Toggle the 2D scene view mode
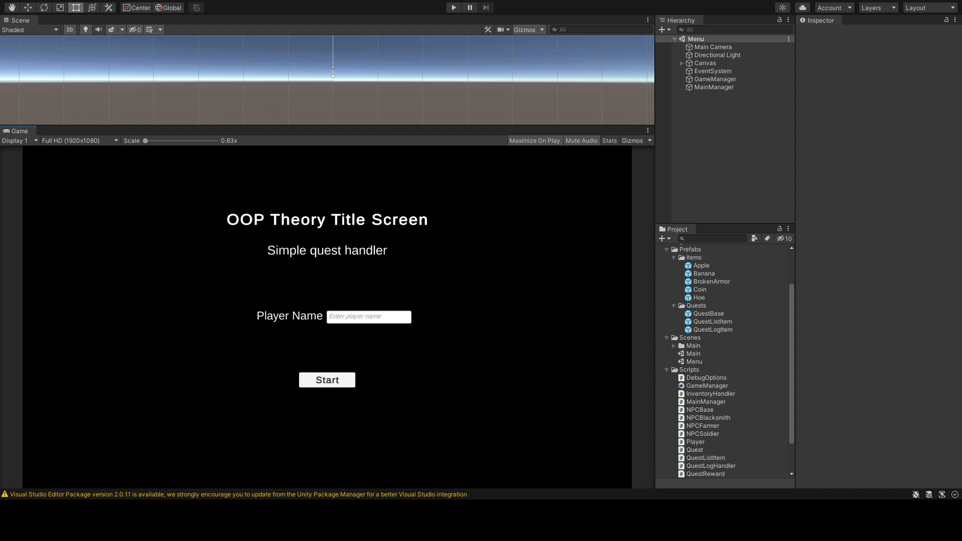962x541 pixels. point(70,30)
